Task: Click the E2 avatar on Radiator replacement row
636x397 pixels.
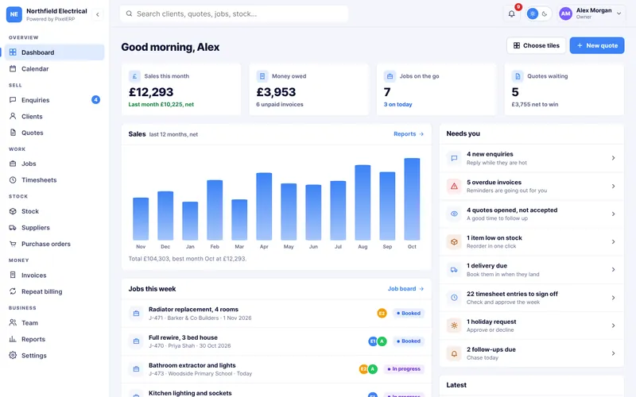Action: click(x=382, y=313)
